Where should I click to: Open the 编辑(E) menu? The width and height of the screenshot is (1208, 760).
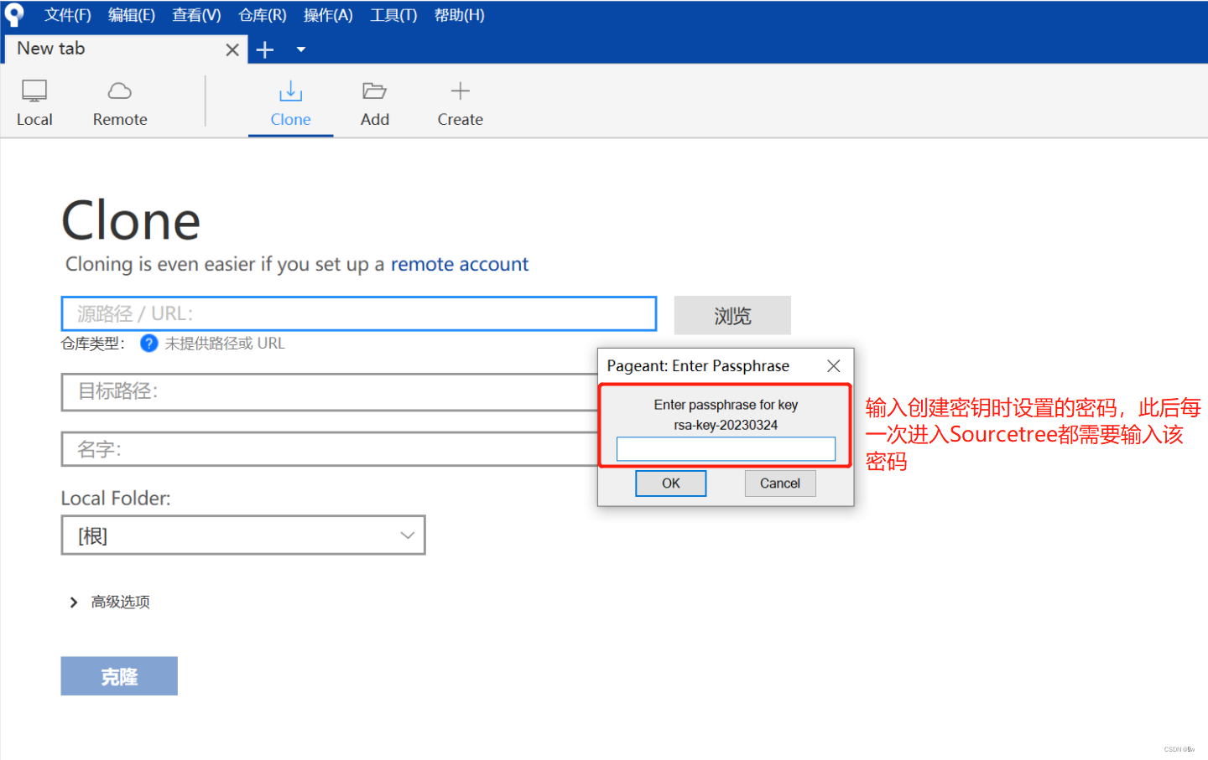(x=132, y=15)
